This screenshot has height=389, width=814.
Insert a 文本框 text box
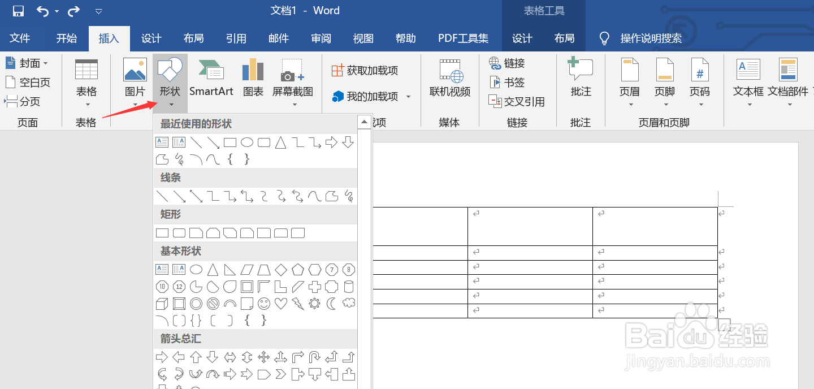tap(748, 79)
